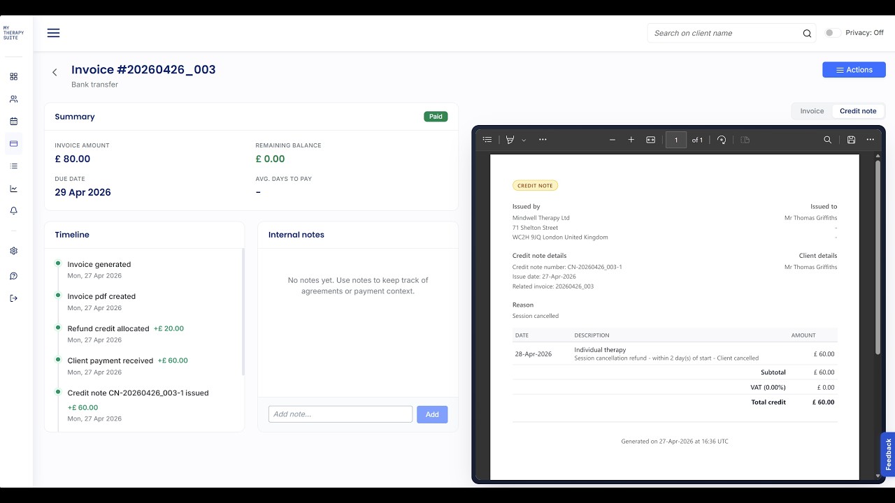
Task: Zoom in the PDF with plus icon
Action: click(x=631, y=140)
